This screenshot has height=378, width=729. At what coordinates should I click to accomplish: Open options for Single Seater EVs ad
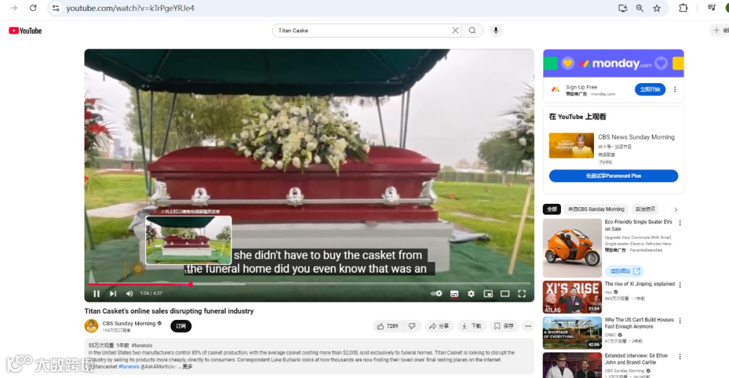coord(680,223)
